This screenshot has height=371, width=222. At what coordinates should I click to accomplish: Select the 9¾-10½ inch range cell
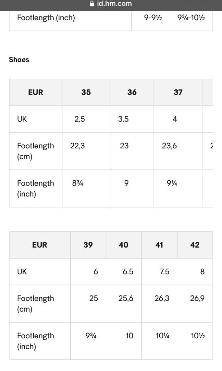click(x=191, y=18)
